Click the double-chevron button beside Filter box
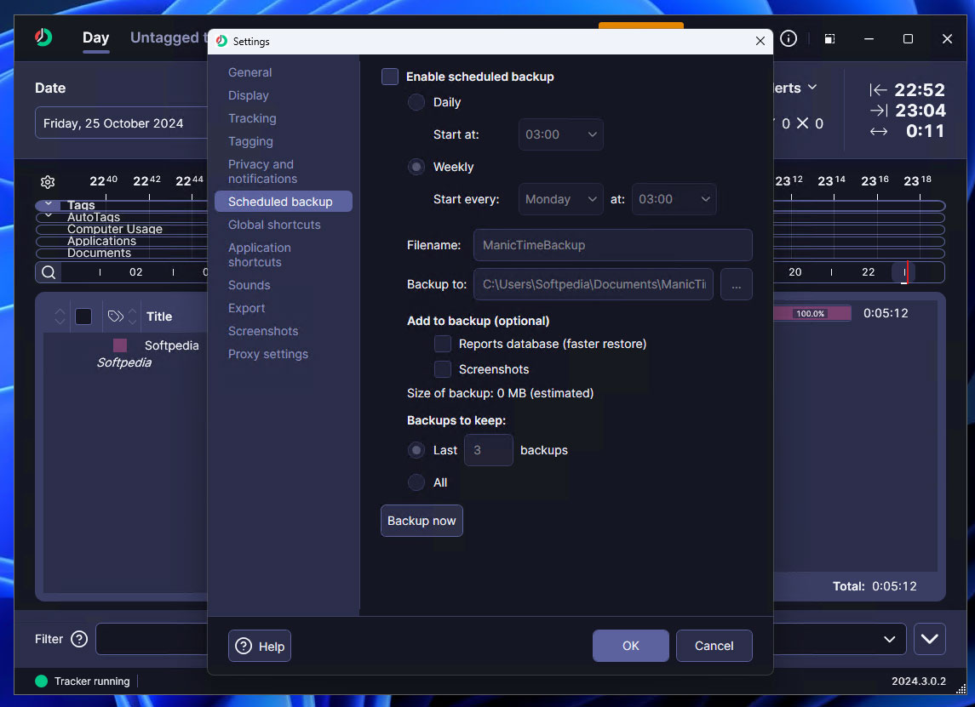This screenshot has width=975, height=707. (x=929, y=639)
